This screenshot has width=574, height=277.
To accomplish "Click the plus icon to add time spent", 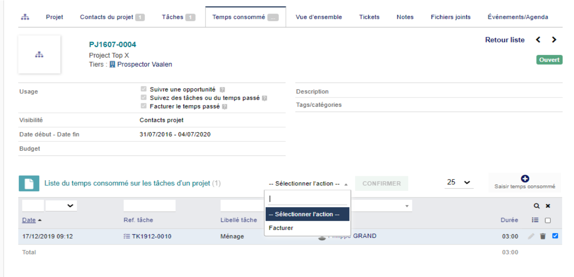I will [x=525, y=179].
